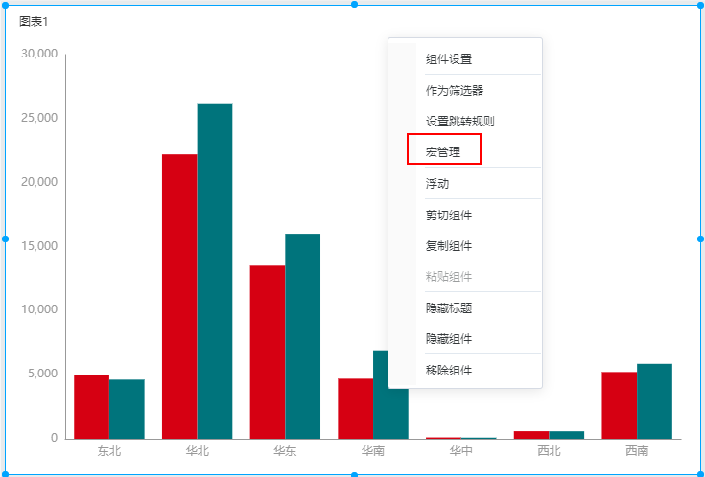Screen dimensions: 705x477
Task: Click the teal 东北 bar
Action: [127, 409]
